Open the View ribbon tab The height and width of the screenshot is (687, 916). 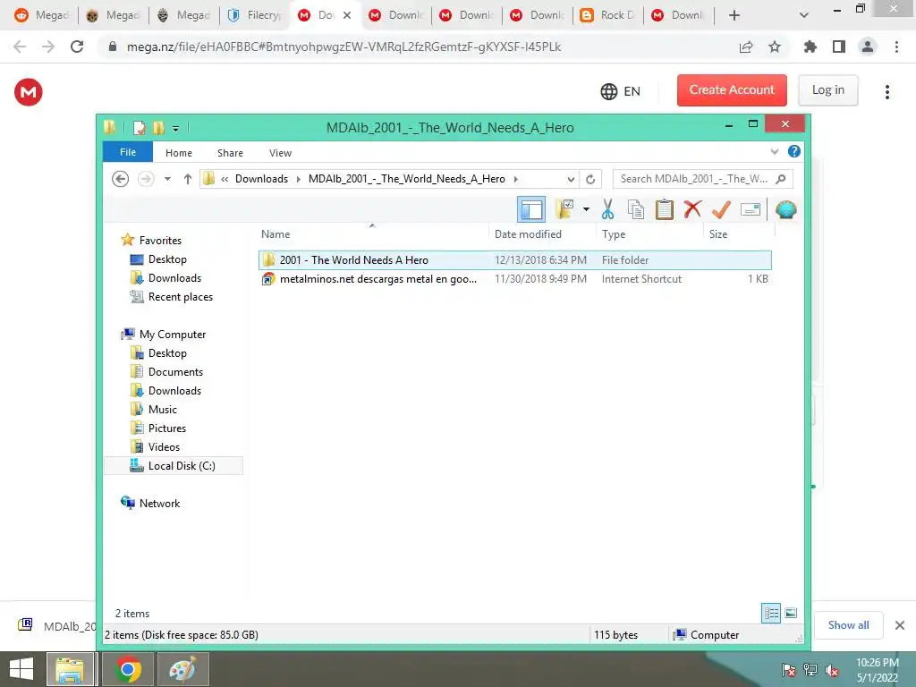point(280,152)
